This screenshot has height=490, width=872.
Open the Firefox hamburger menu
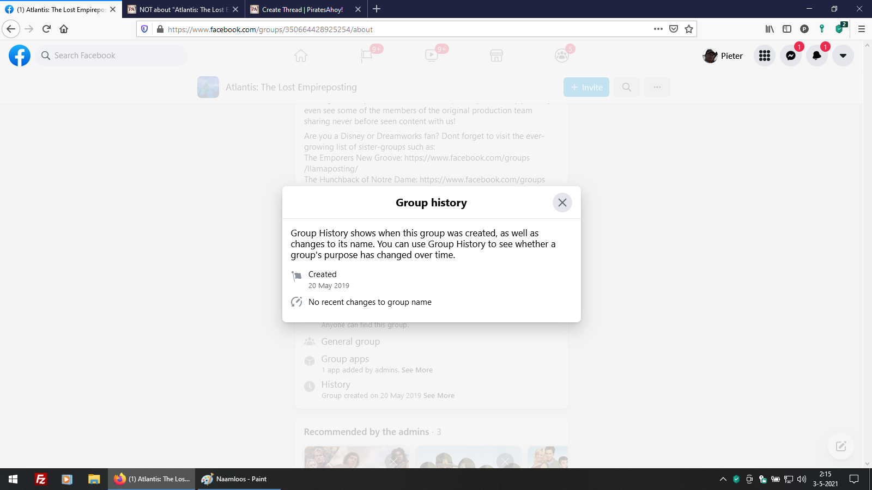(862, 29)
